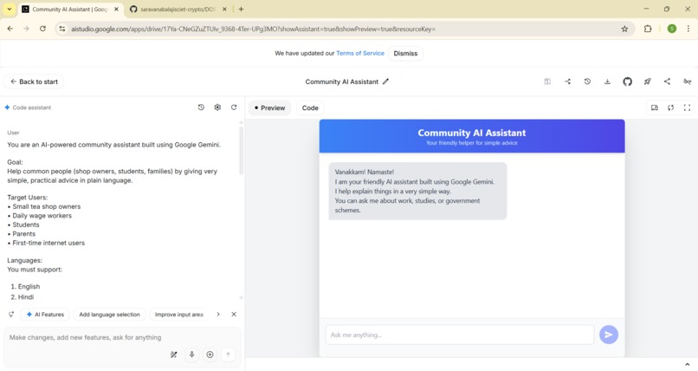Viewport: 698px width, 371px height.
Task: Click the AI Features suggestion chip
Action: tap(45, 315)
